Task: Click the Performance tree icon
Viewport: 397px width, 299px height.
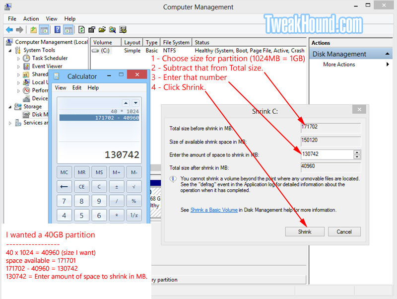Action: tap(26, 90)
